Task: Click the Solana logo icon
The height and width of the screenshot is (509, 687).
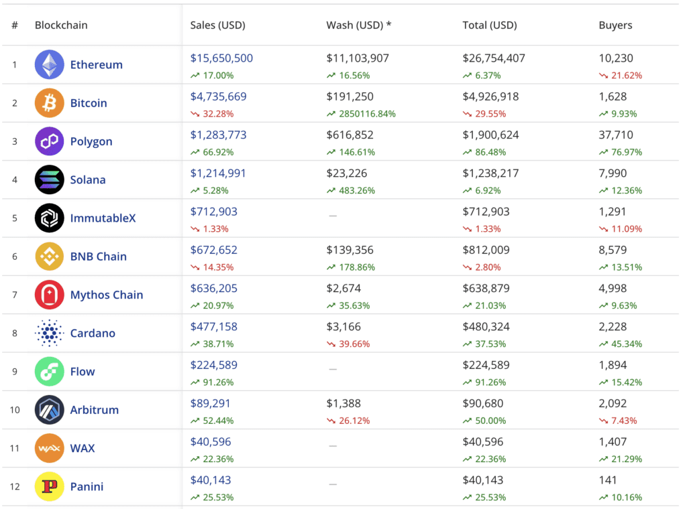Action: tap(49, 179)
